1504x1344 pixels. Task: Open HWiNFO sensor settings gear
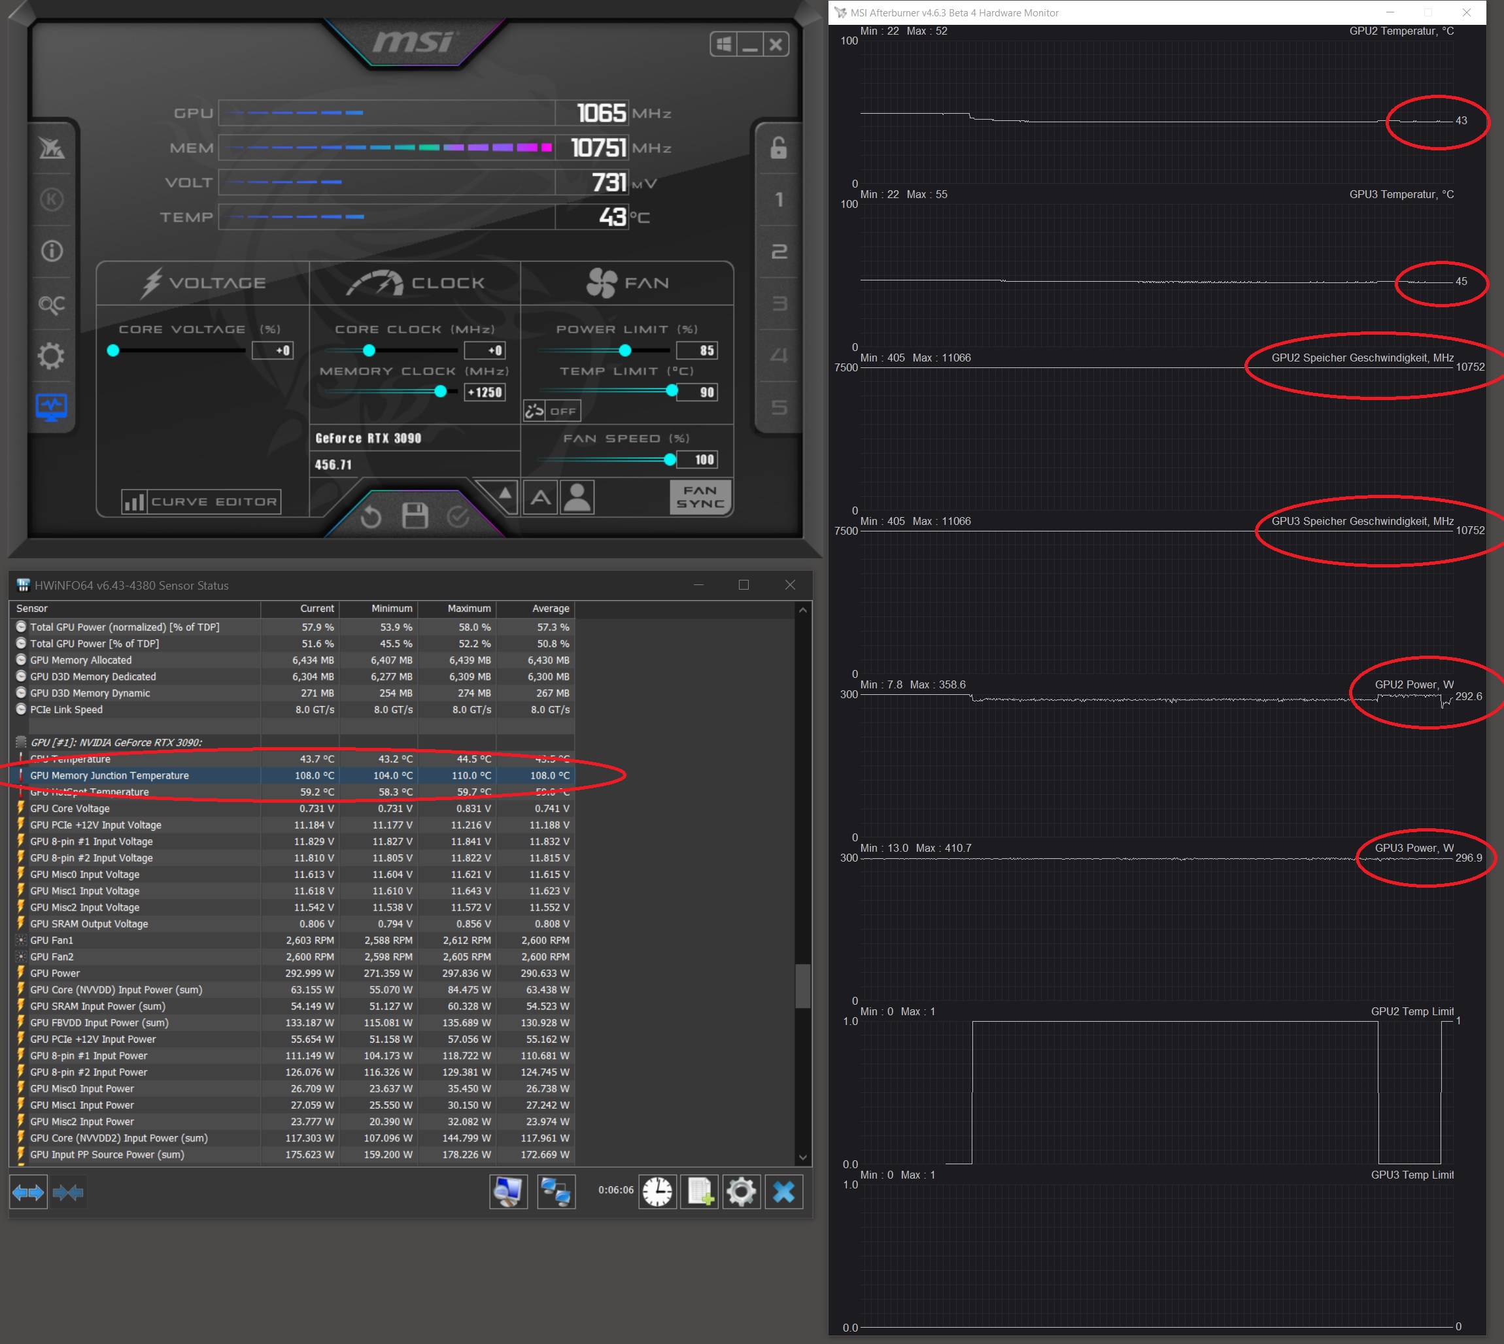(741, 1191)
